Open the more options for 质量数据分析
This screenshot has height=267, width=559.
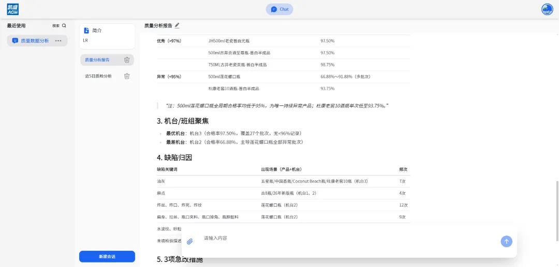click(x=58, y=41)
